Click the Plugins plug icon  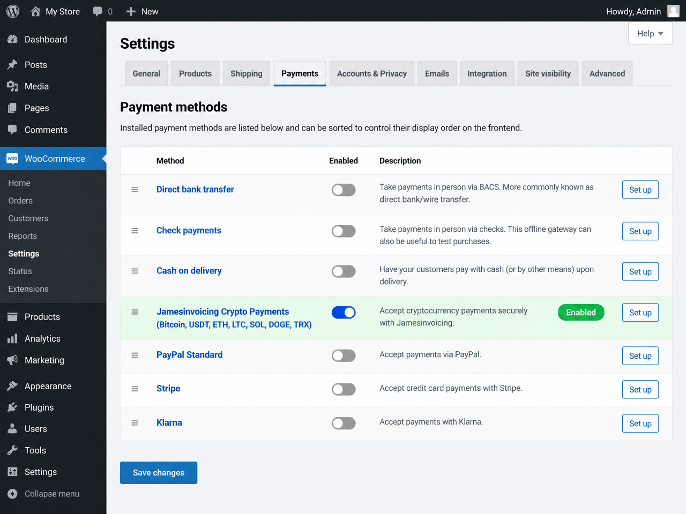tap(13, 407)
